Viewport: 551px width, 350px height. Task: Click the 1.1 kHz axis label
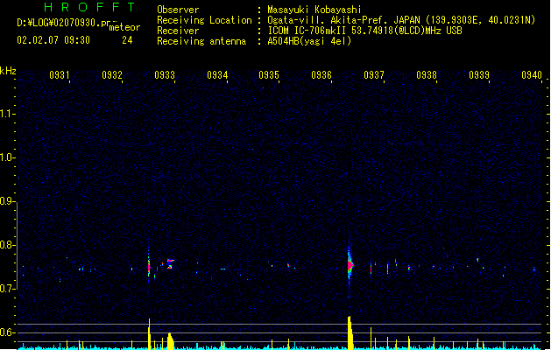(x=8, y=114)
